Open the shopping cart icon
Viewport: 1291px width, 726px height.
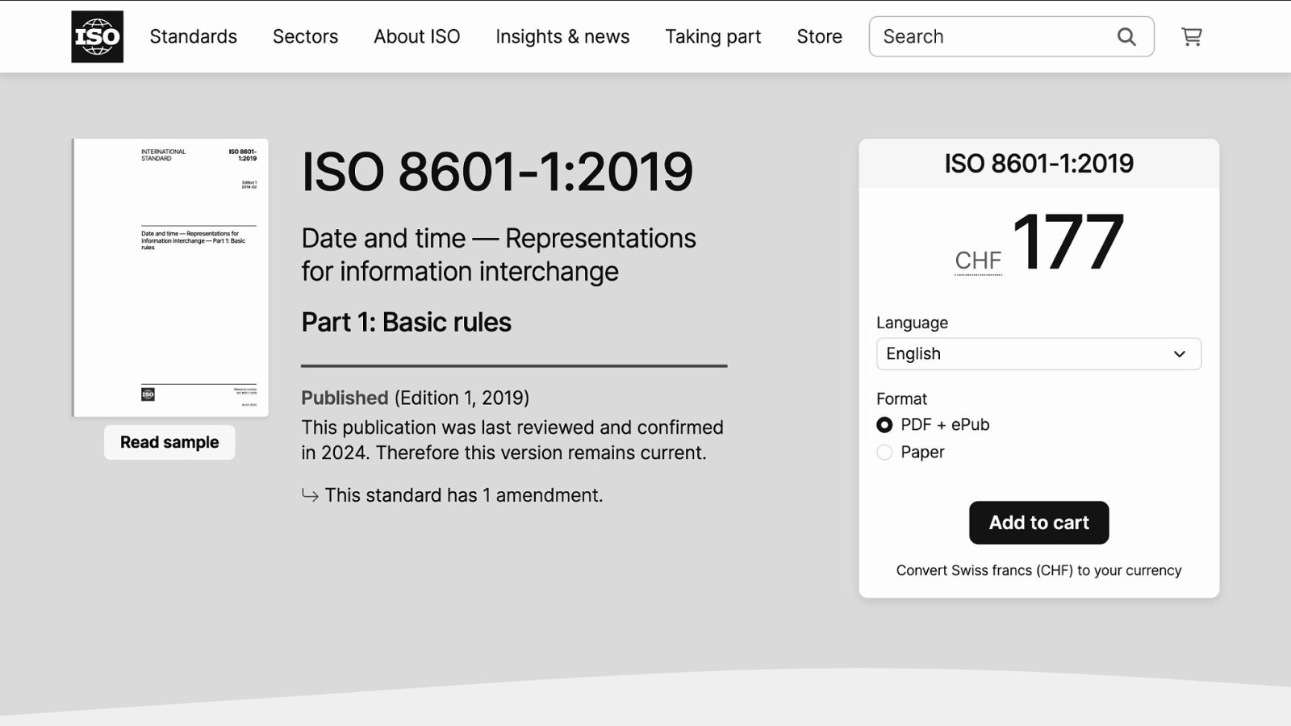tap(1192, 36)
